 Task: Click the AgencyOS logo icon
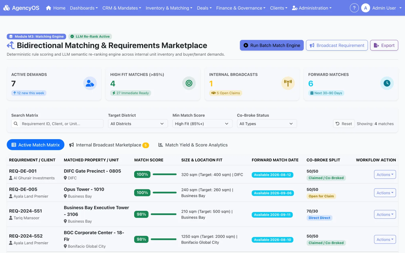pyautogui.click(x=7, y=8)
